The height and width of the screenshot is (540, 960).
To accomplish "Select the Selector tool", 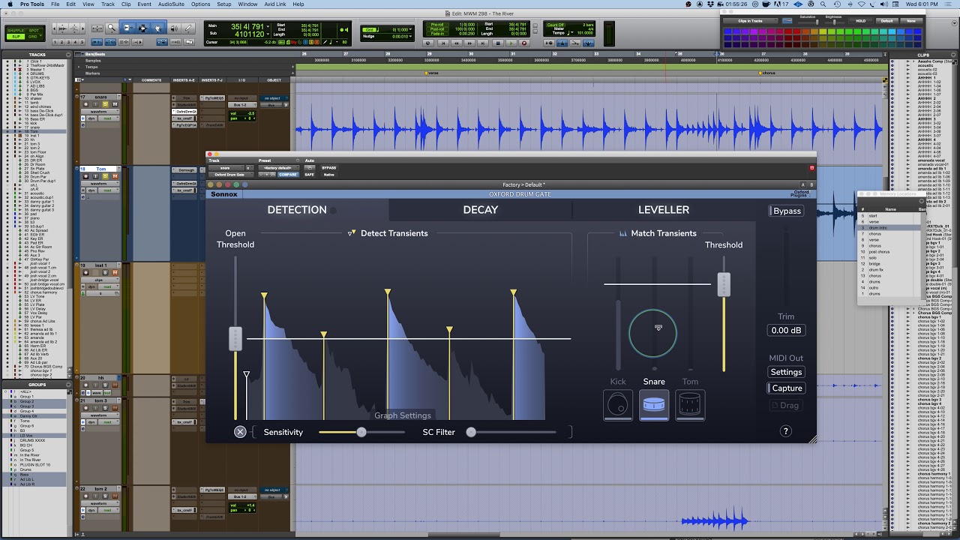I will 142,28.
